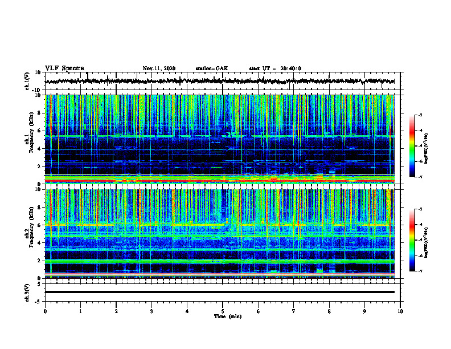This screenshot has width=451, height=349.
Task: Click the "VLF Spectra" title text
Action: click(64, 68)
